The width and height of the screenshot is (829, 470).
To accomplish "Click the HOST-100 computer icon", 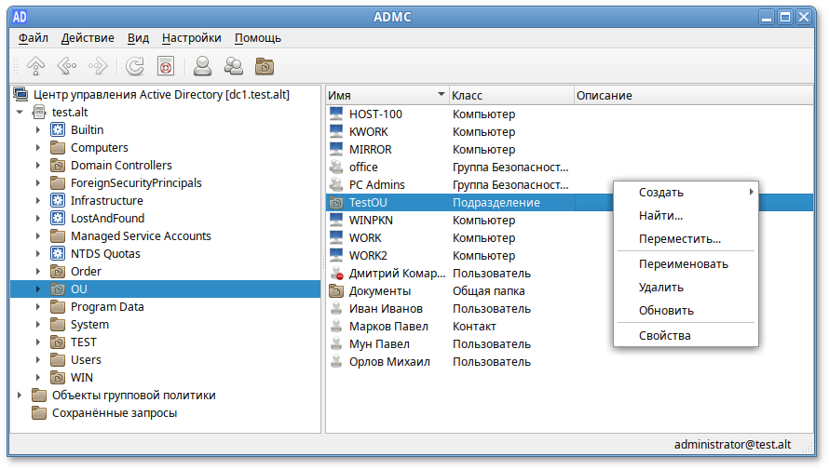I will click(336, 114).
